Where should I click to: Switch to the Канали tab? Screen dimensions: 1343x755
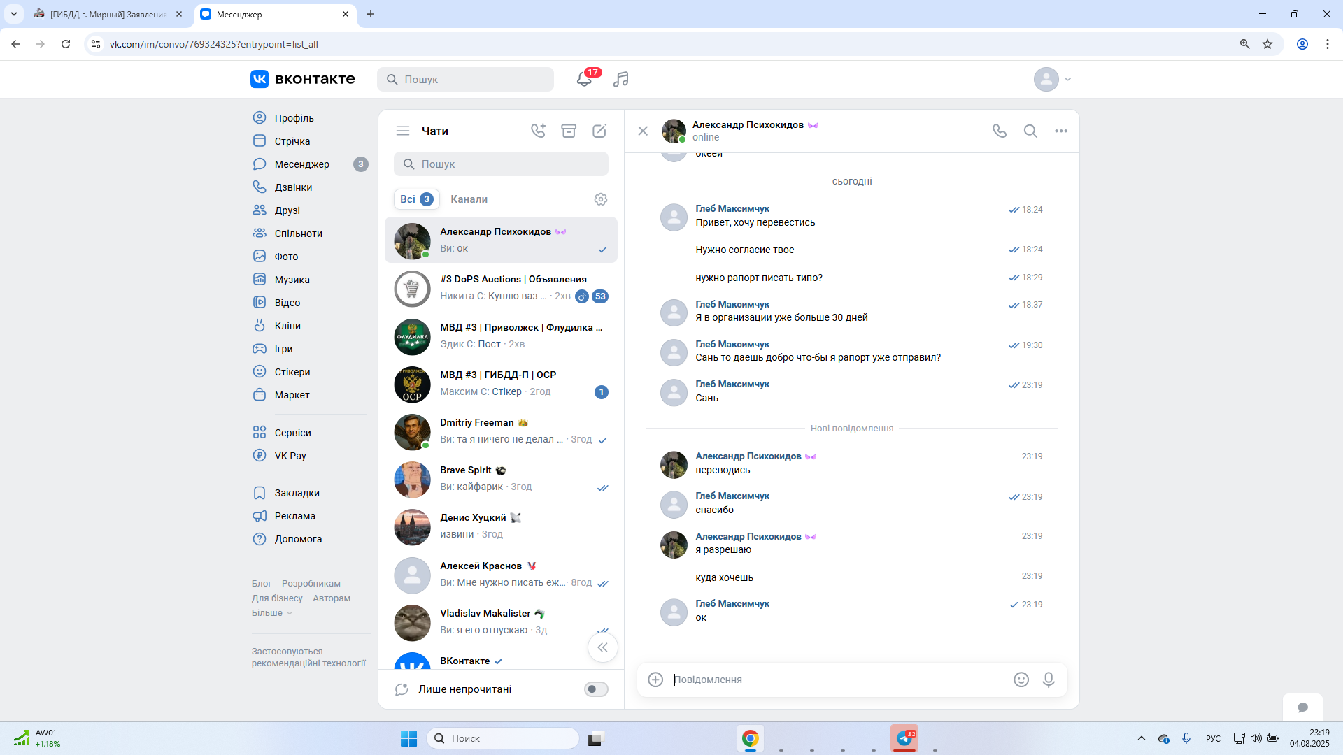click(x=469, y=199)
